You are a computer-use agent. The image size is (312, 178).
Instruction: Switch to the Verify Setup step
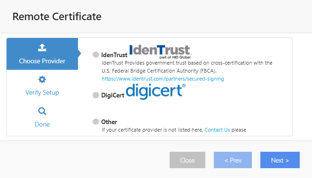point(42,86)
